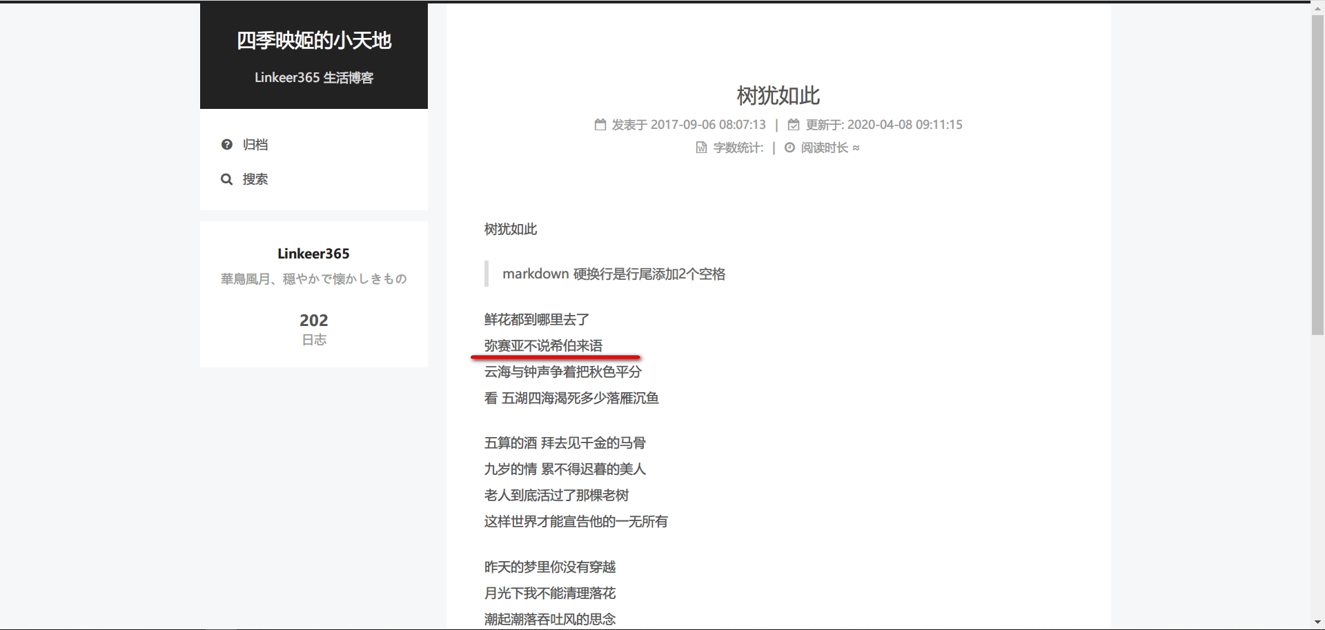Click the vertical scrollbar thumb
1325x630 pixels.
(x=1317, y=172)
